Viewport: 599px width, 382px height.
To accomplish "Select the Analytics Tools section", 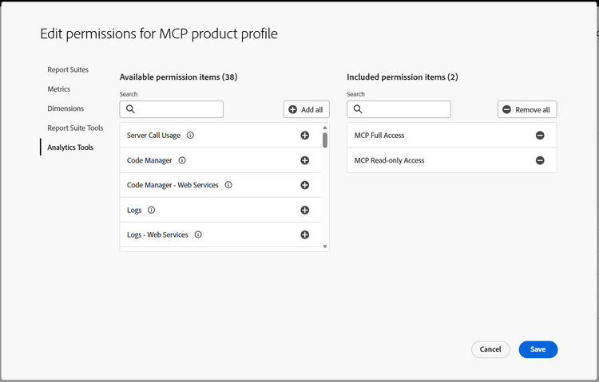I will pos(70,148).
